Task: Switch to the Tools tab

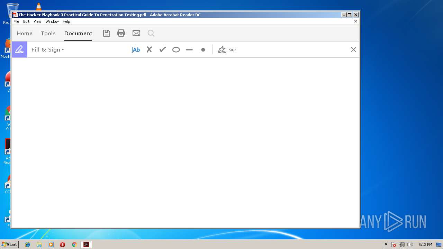Action: pyautogui.click(x=48, y=34)
